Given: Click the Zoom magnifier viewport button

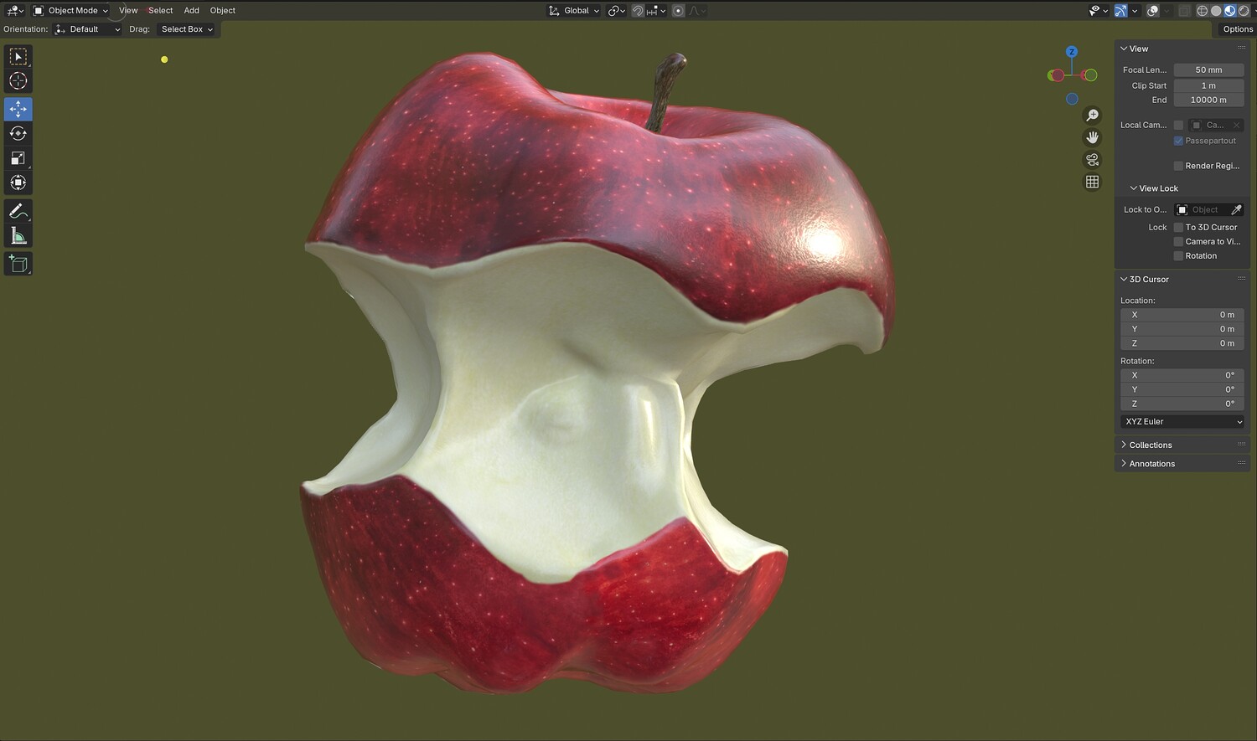Looking at the screenshot, I should tap(1092, 116).
